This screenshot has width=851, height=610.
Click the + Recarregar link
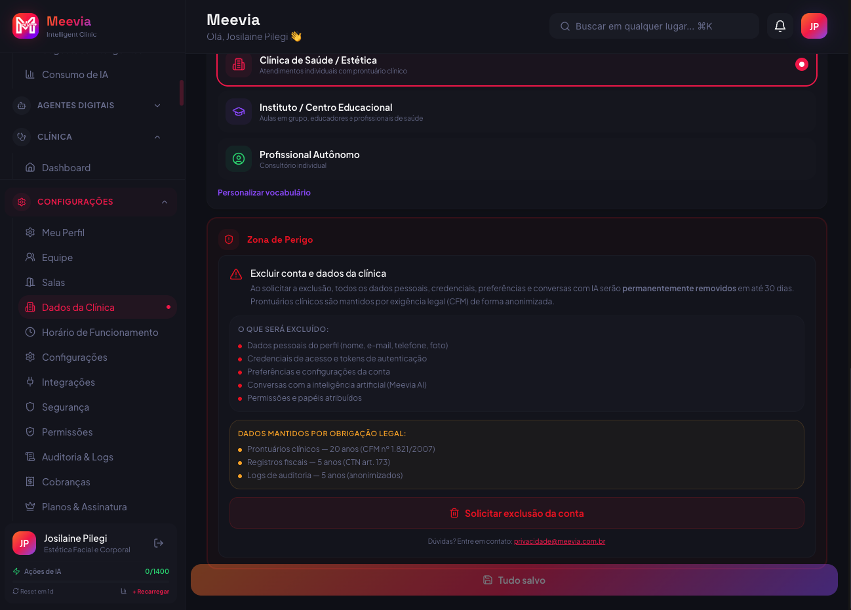[x=151, y=592]
